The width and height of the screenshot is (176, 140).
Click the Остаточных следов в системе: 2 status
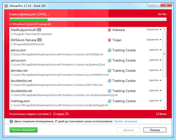[30, 114]
